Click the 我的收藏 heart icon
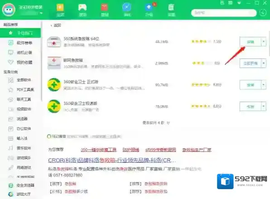Image resolution: width=270 pixels, height=199 pixels. click(11, 62)
